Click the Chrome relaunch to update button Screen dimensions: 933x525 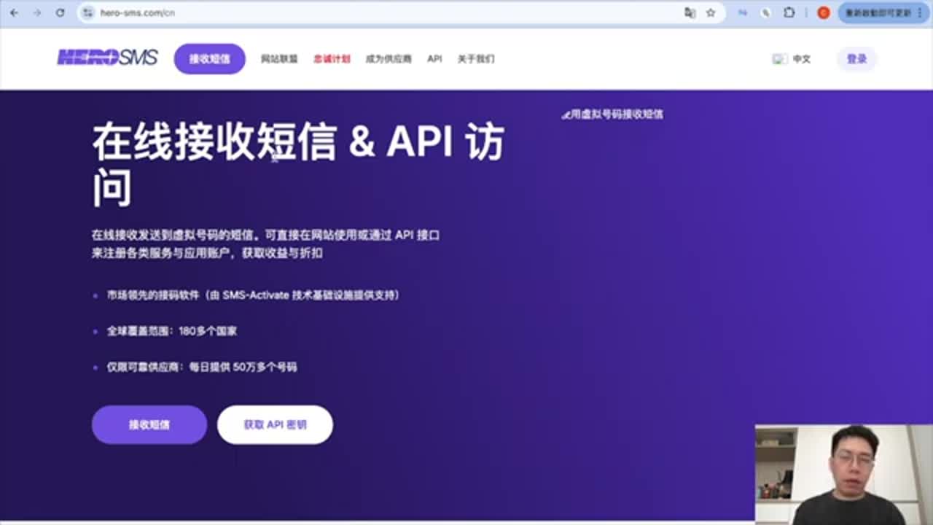(x=878, y=12)
